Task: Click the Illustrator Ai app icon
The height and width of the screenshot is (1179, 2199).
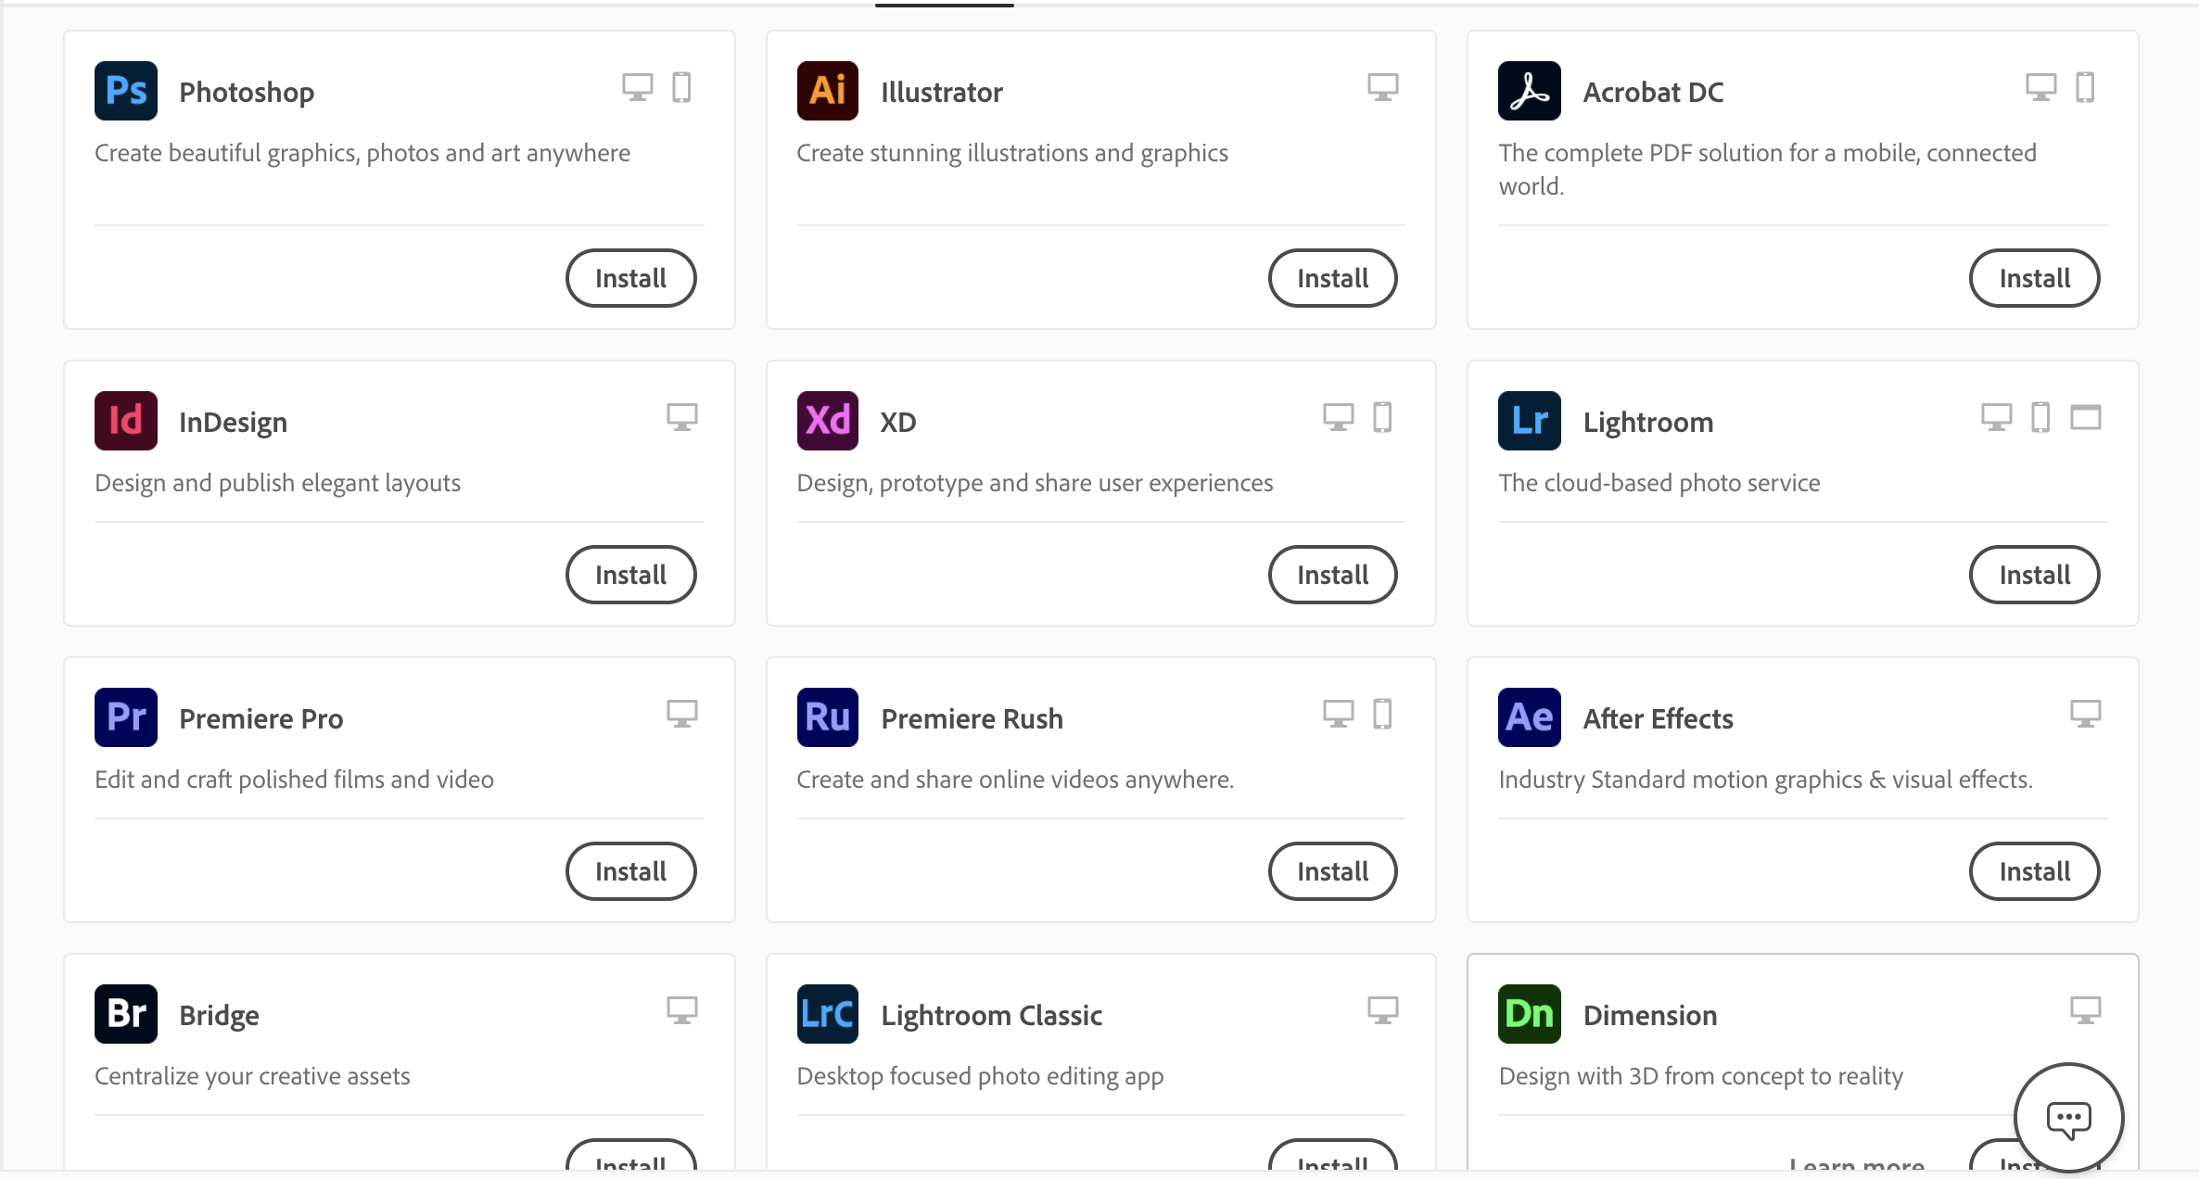Action: coord(828,91)
